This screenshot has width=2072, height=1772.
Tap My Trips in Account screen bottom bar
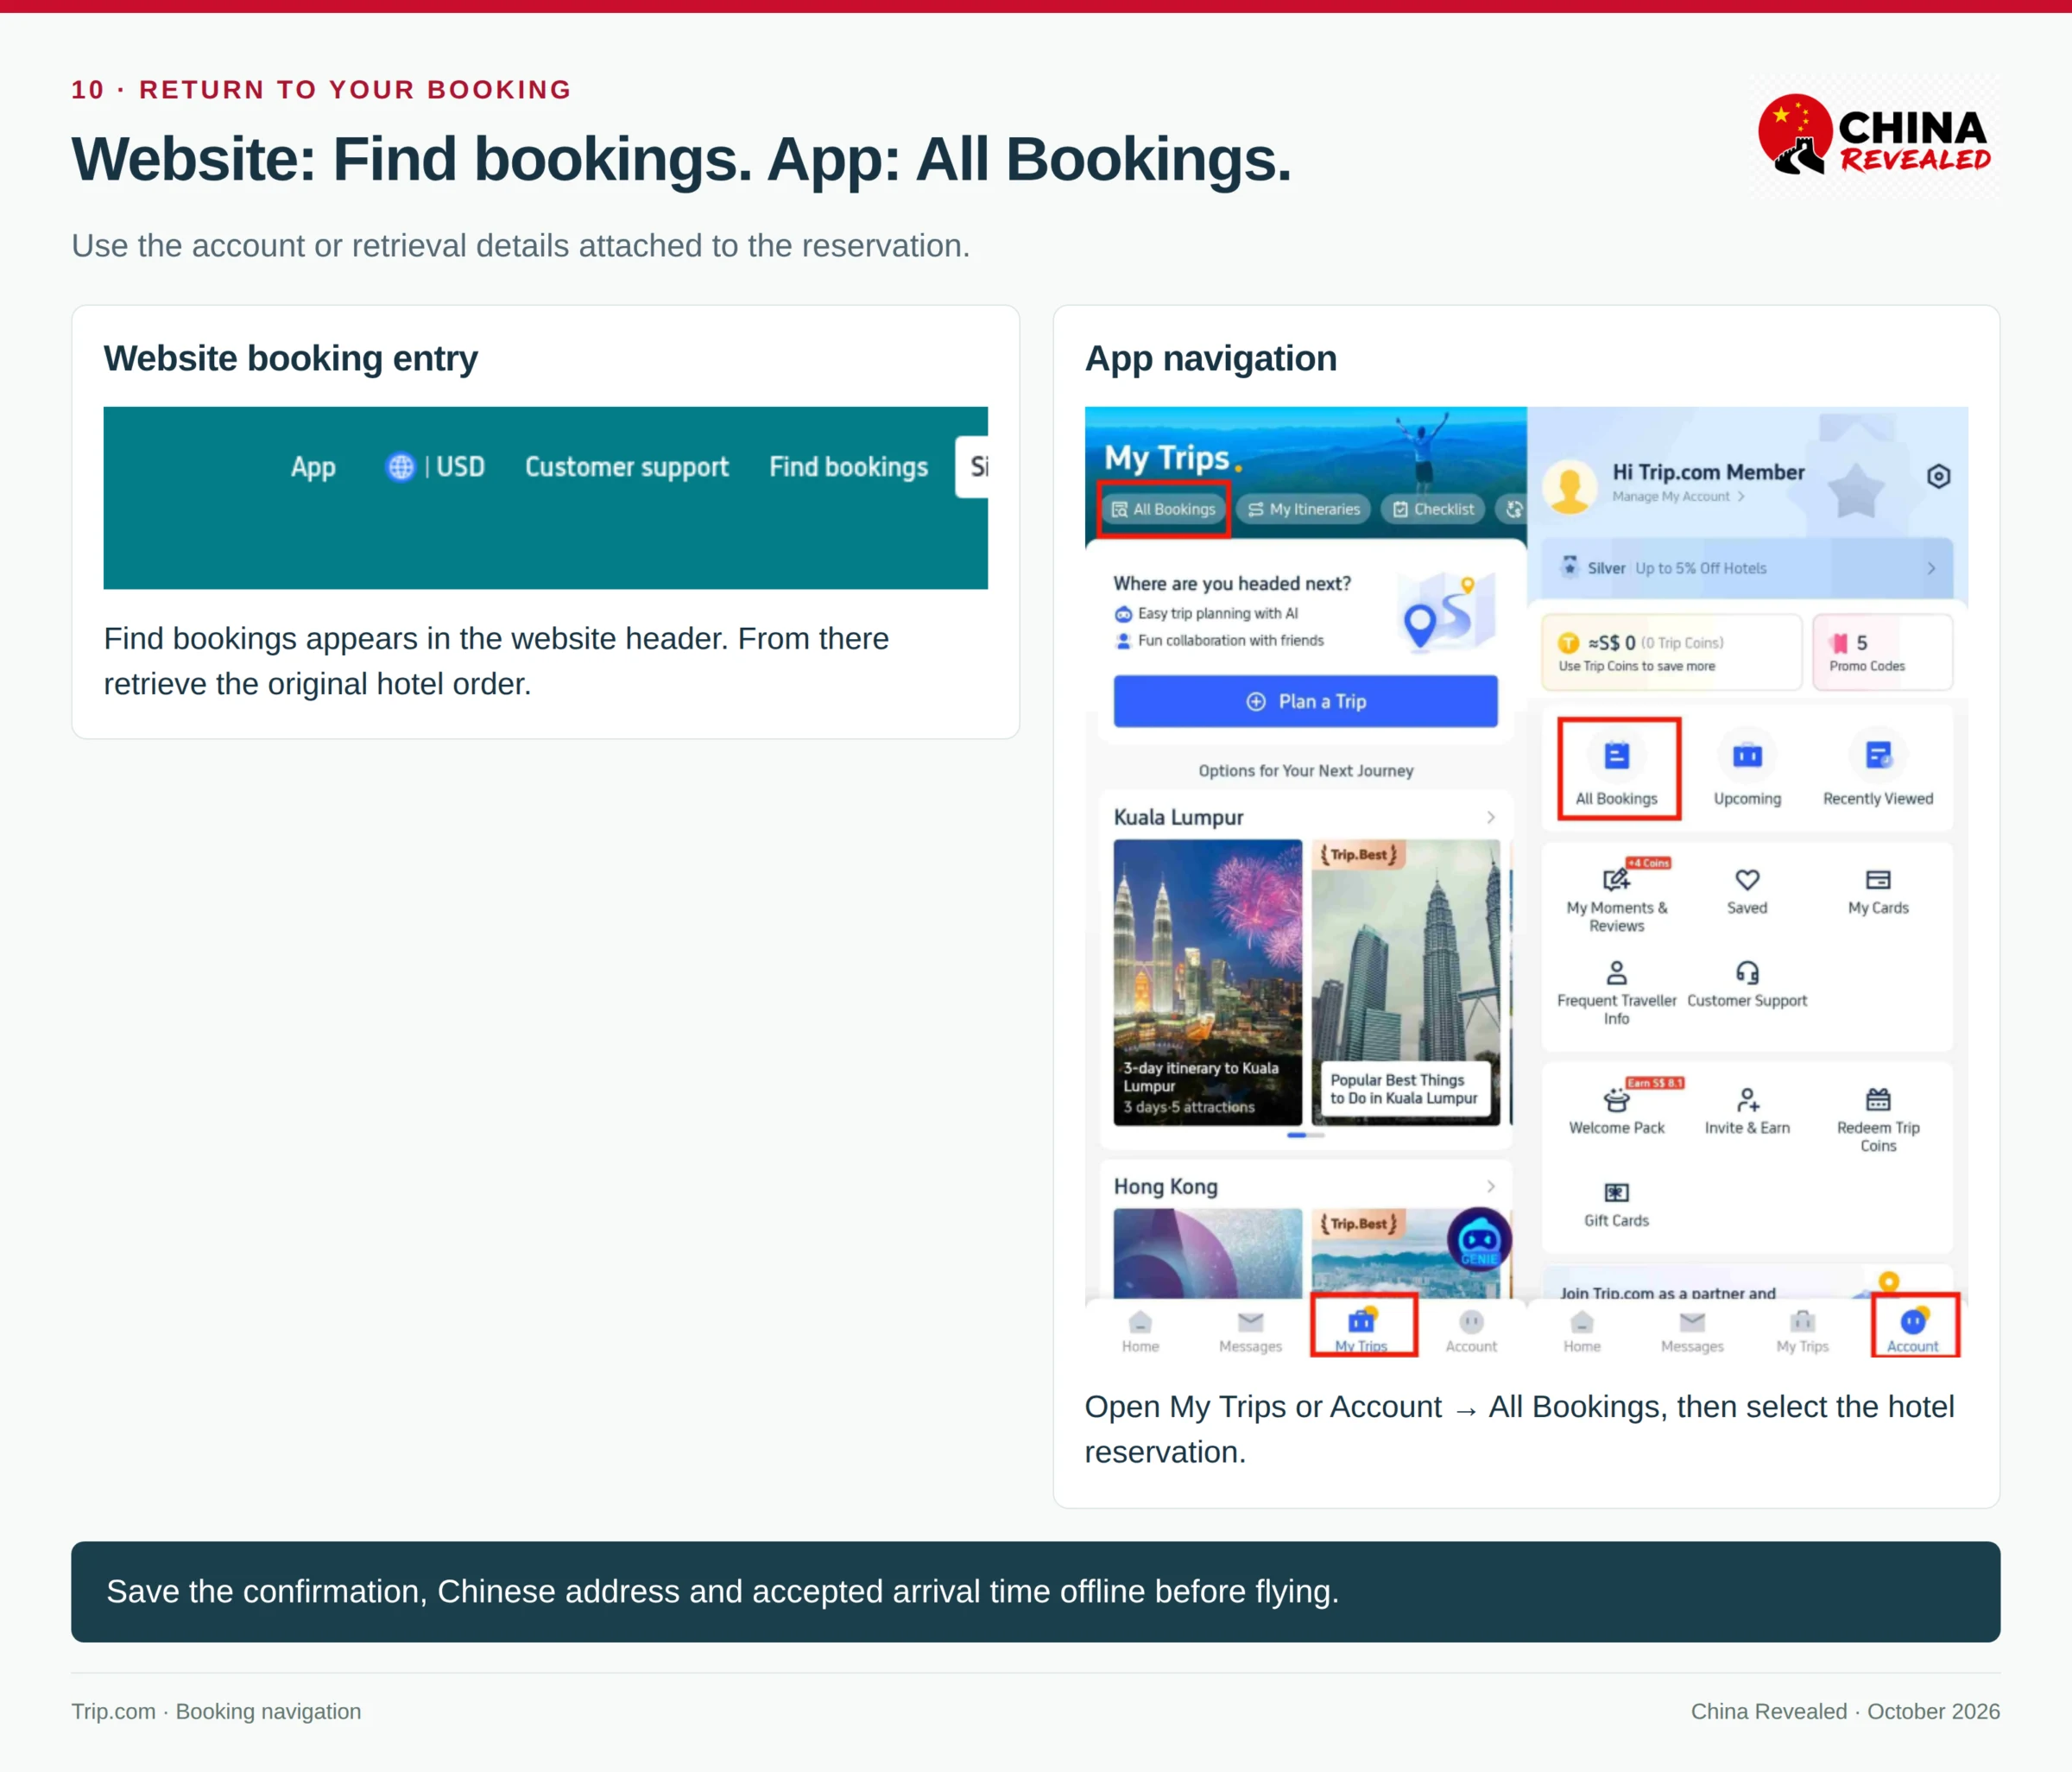pos(1802,1331)
